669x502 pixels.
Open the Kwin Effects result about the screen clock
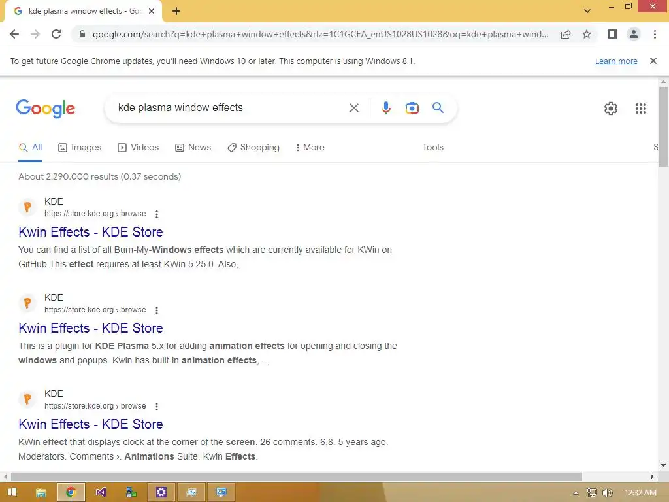(90, 424)
